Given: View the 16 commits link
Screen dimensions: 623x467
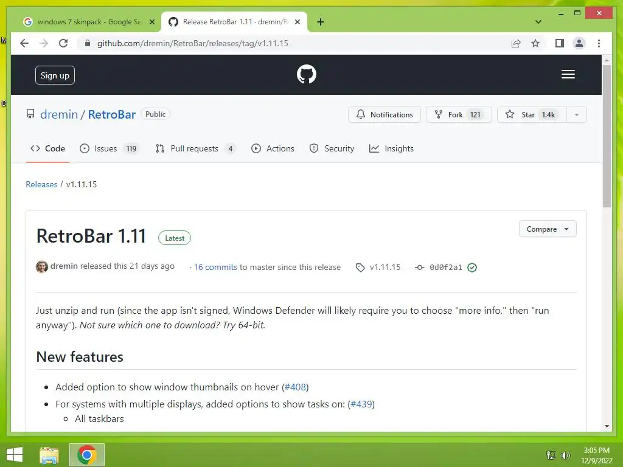Looking at the screenshot, I should (x=215, y=268).
